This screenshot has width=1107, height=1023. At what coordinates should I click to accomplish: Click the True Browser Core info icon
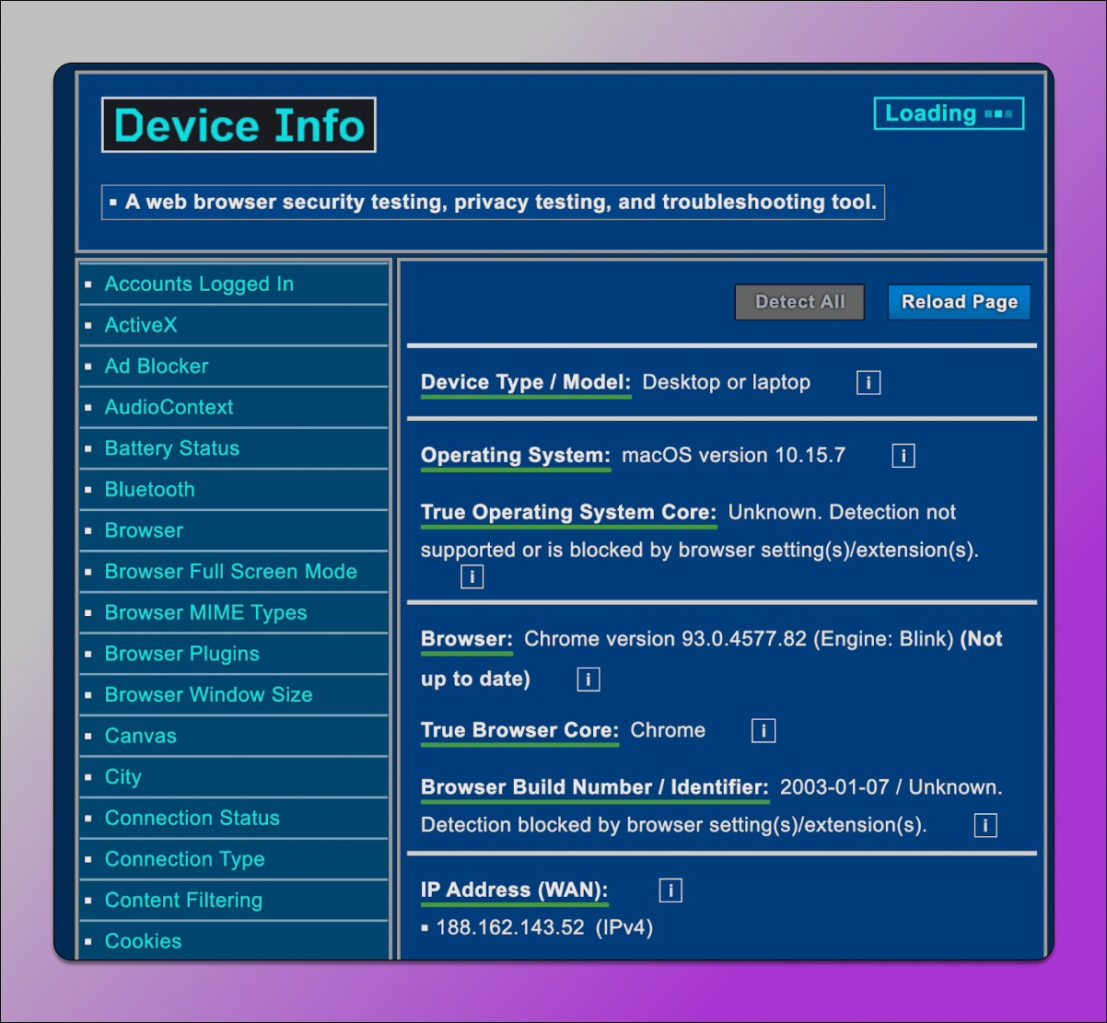(763, 730)
